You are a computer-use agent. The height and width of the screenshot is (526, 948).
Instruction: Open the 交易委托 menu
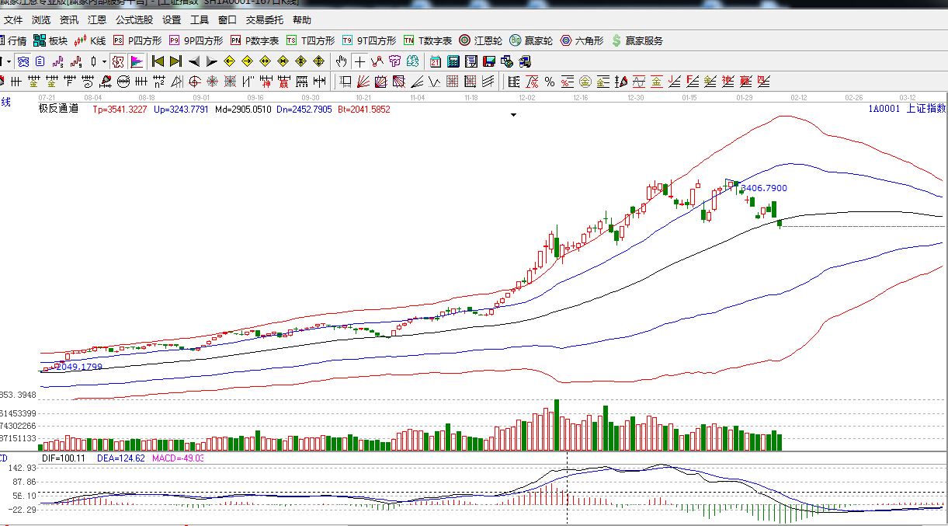tap(265, 20)
